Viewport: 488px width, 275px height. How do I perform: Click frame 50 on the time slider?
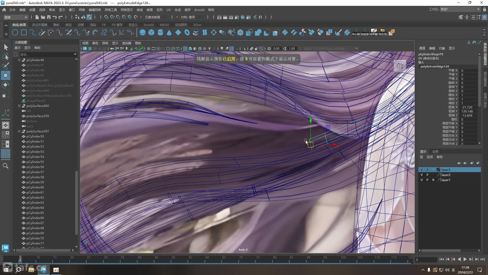click(173, 259)
